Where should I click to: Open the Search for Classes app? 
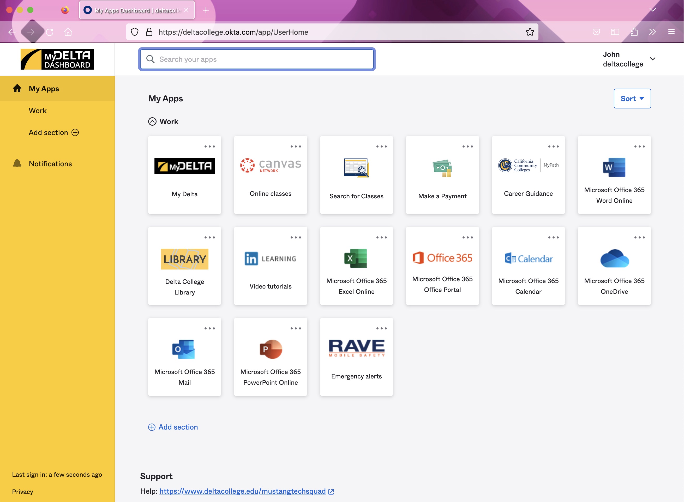click(x=356, y=175)
